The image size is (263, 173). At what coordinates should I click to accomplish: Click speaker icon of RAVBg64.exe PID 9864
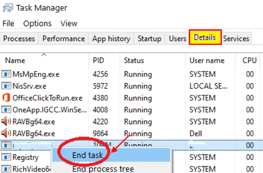6,133
